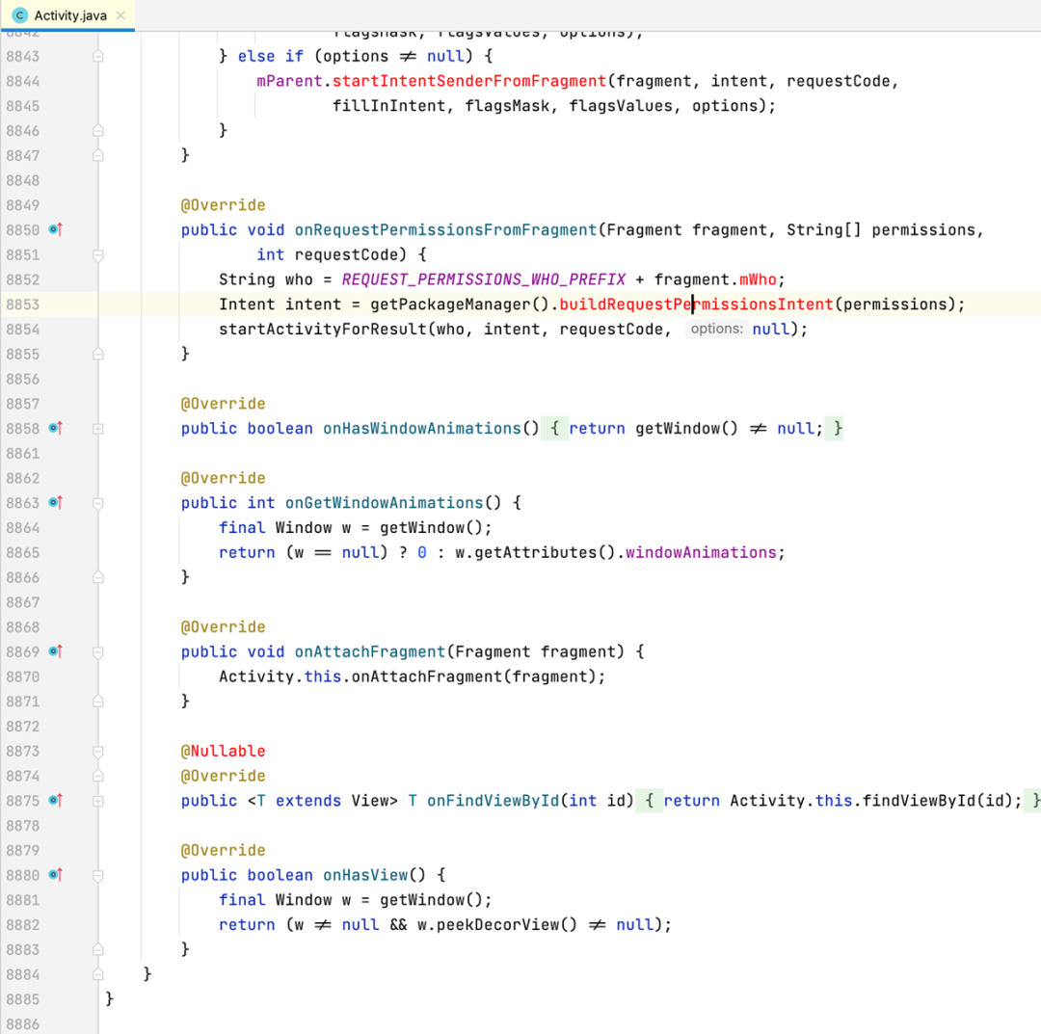Click the override marker beside onHasView
1041x1034 pixels.
click(x=55, y=875)
